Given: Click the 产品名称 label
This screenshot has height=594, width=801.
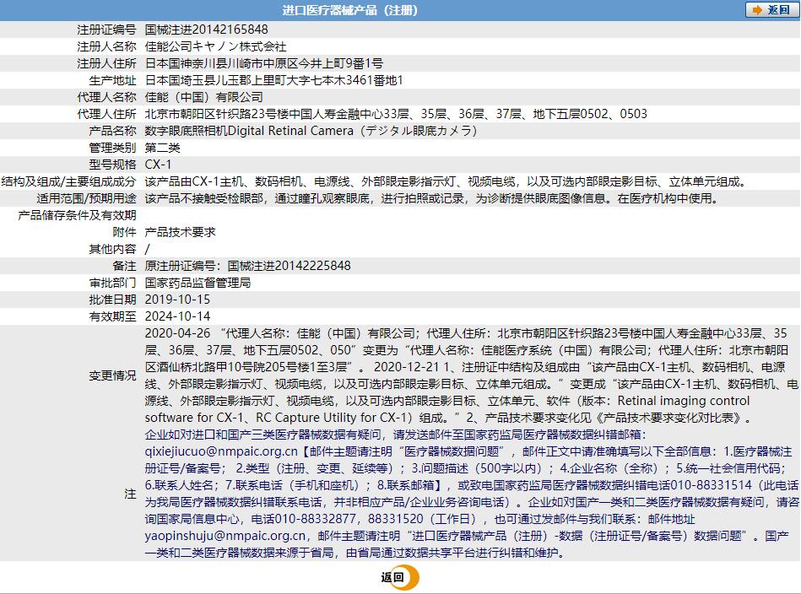Looking at the screenshot, I should [113, 131].
